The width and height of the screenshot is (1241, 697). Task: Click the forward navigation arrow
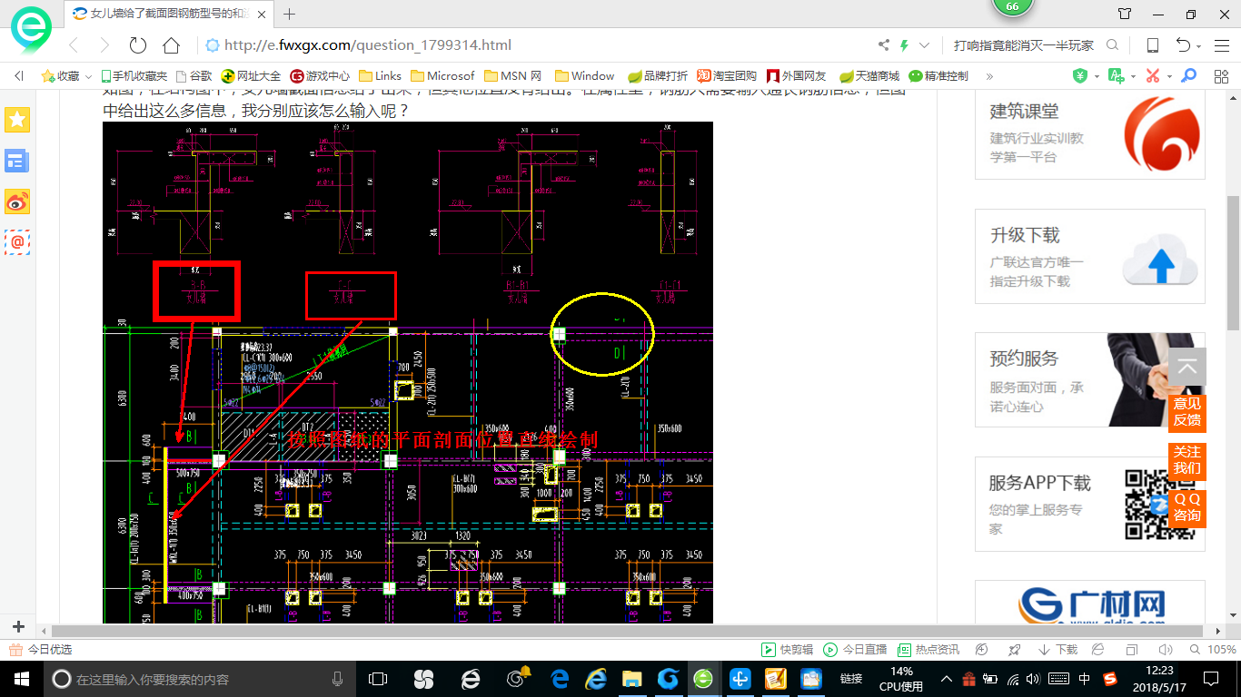104,45
